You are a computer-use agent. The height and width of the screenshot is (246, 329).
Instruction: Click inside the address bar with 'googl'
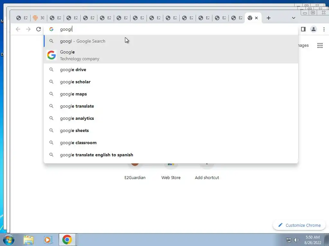tap(171, 29)
